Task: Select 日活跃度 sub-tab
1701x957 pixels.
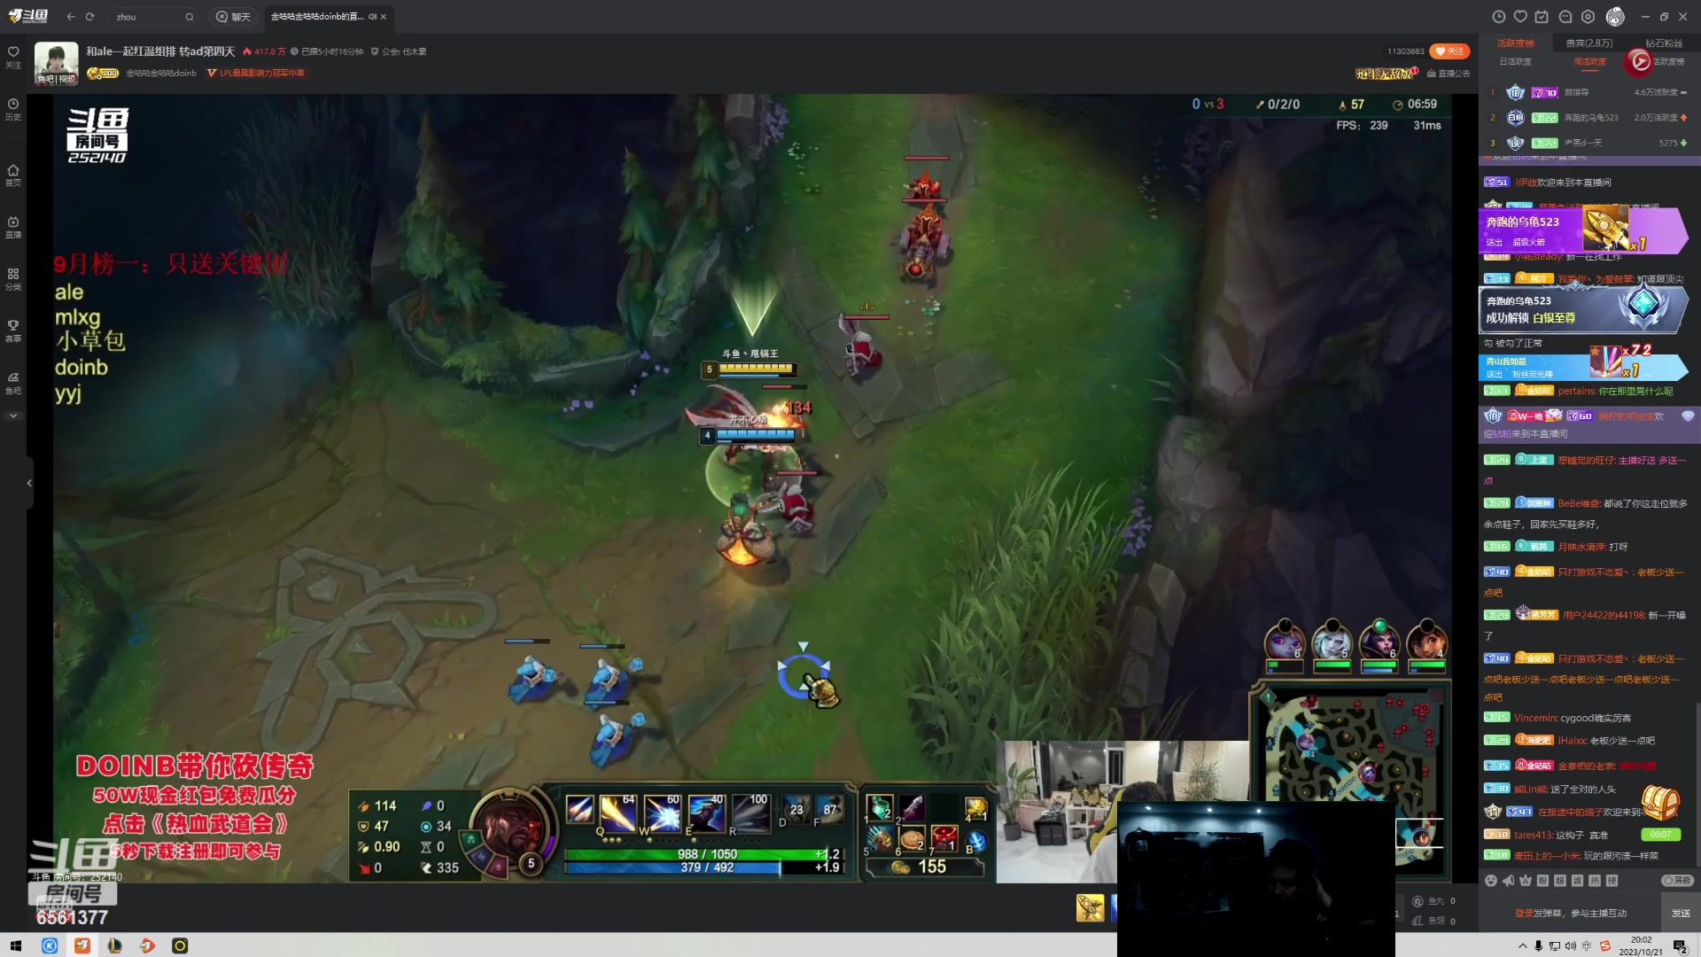Action: pos(1515,62)
